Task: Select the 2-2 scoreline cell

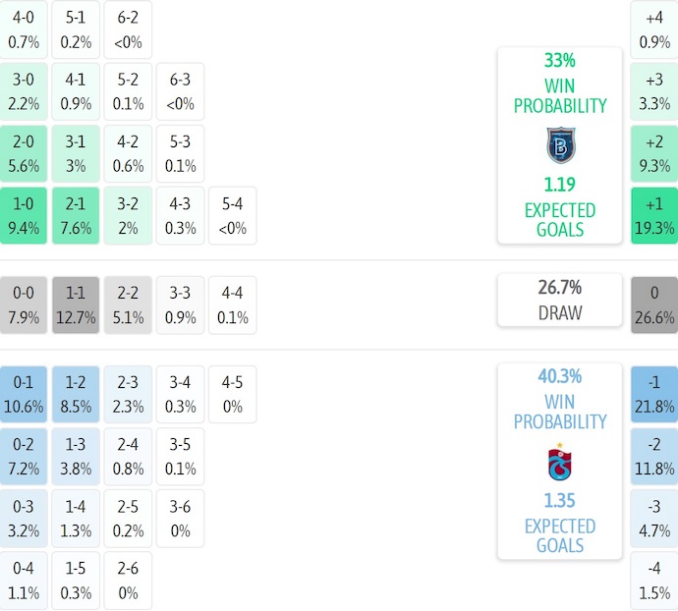Action: 128,305
